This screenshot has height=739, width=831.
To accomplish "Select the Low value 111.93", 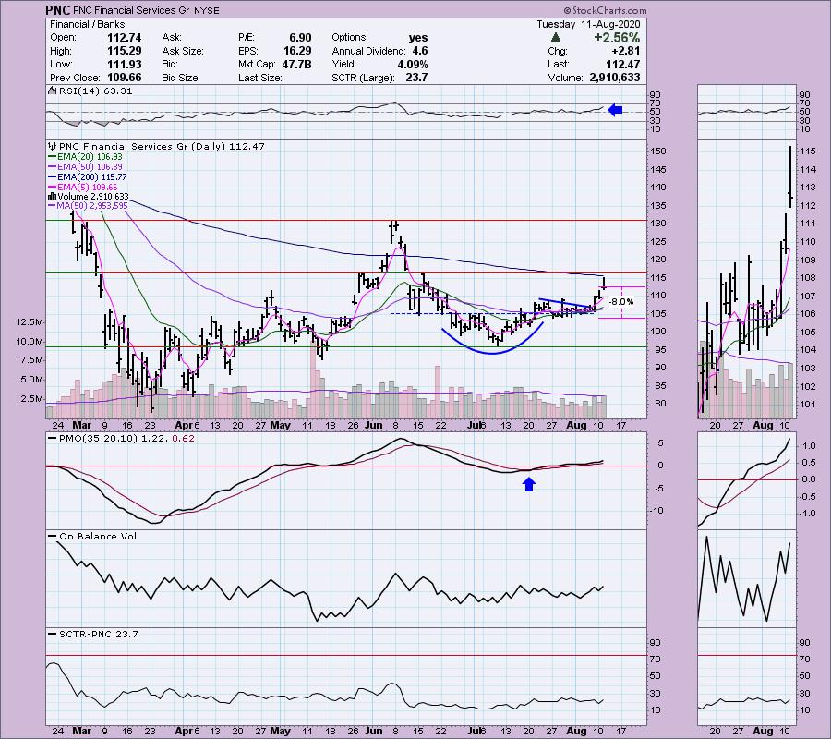I will [x=125, y=64].
